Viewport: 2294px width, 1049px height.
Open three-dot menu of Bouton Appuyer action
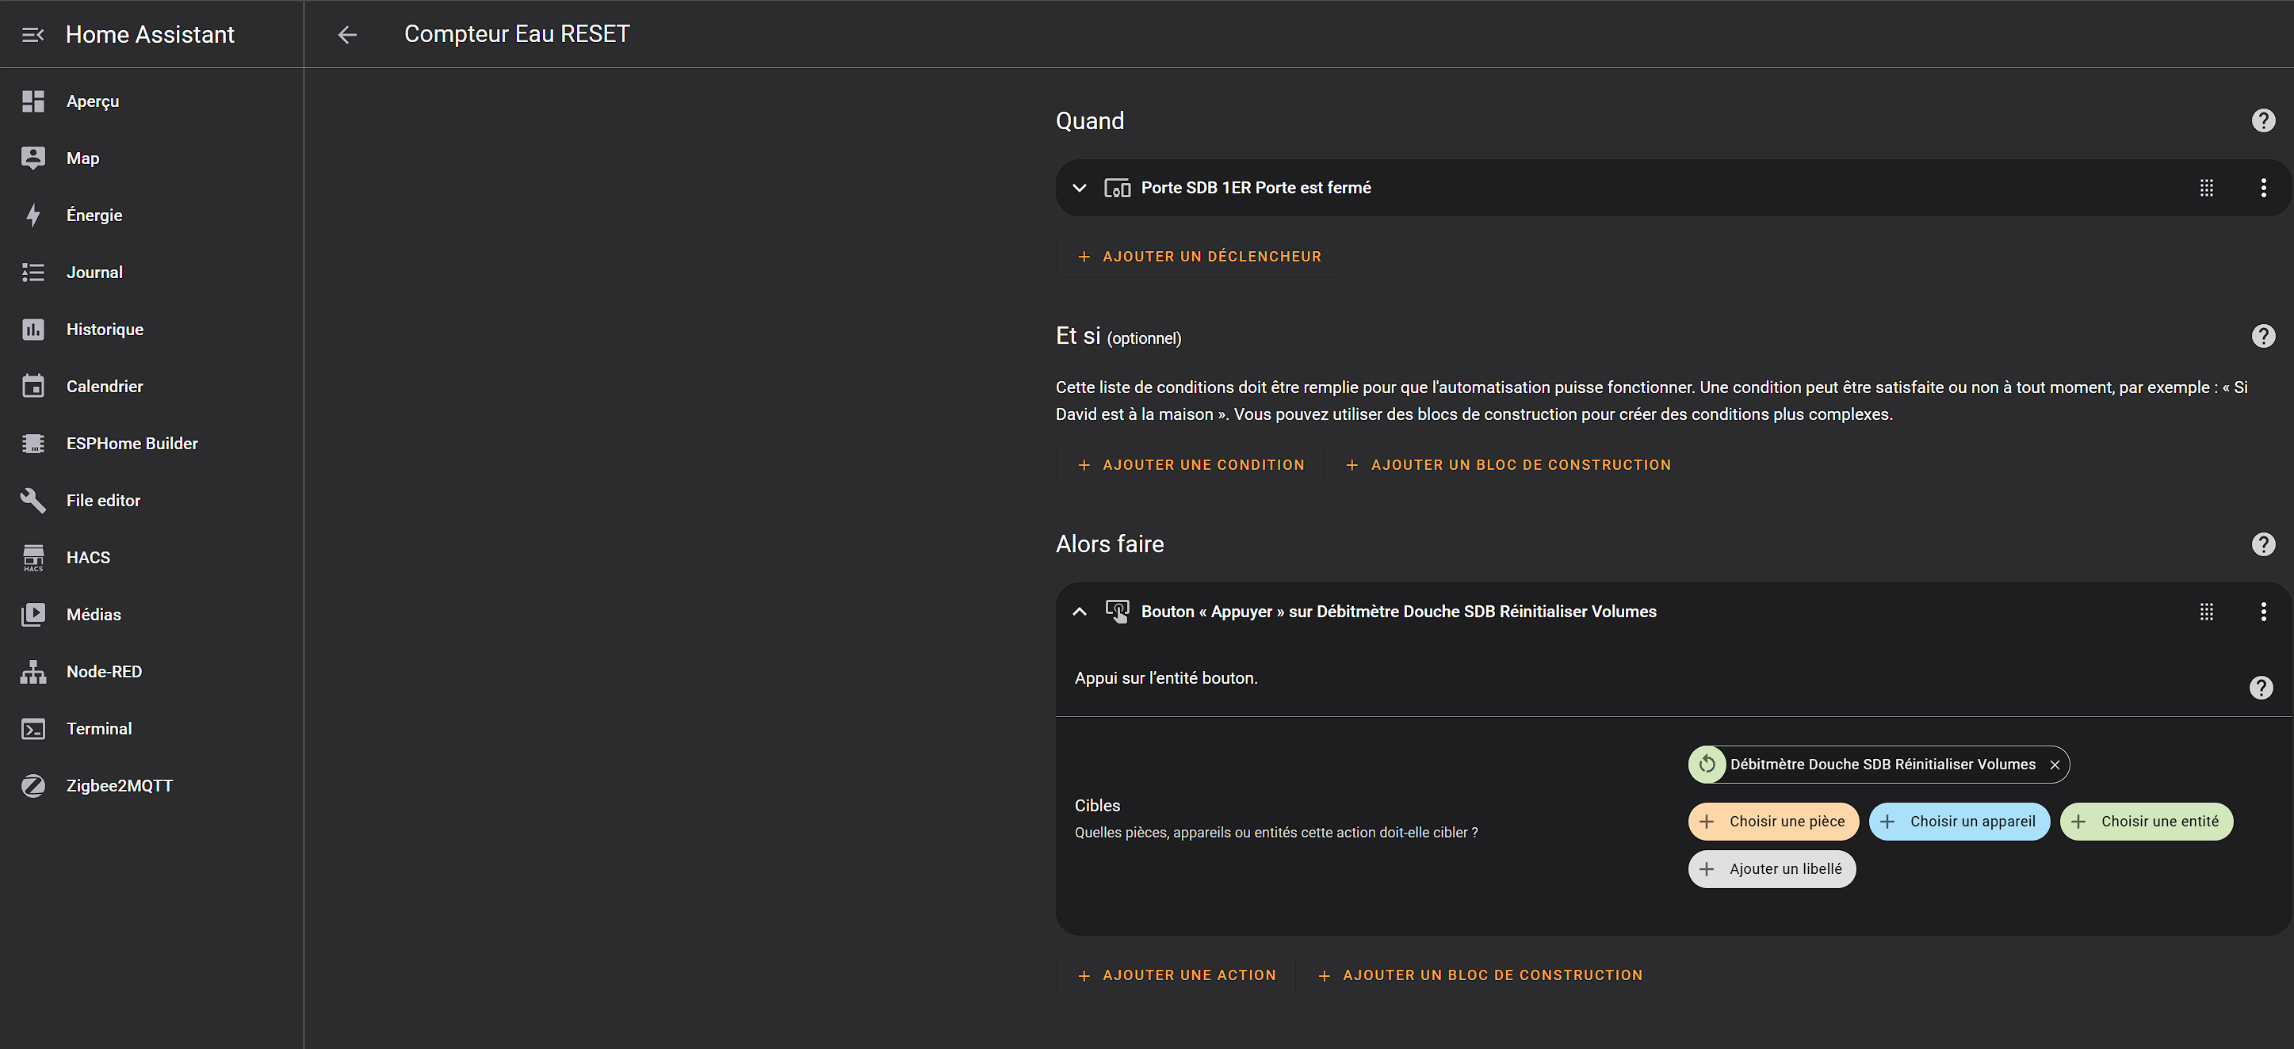(2263, 611)
